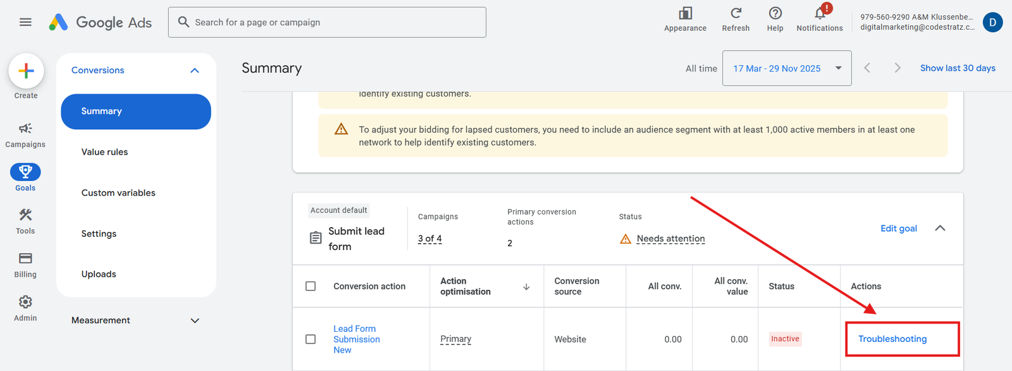Viewport: 1012px width, 371px height.
Task: Open the Help icon
Action: (775, 13)
